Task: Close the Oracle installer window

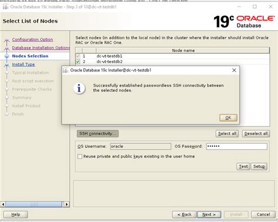Action: pos(270,7)
